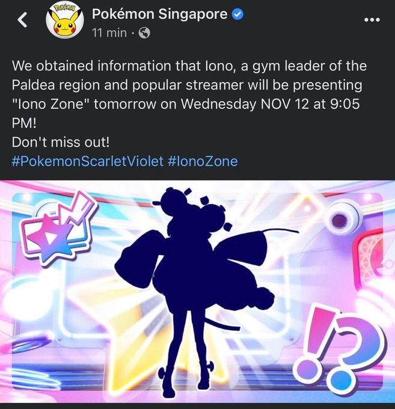
Task: Click the public globe privacy icon
Action: click(144, 33)
